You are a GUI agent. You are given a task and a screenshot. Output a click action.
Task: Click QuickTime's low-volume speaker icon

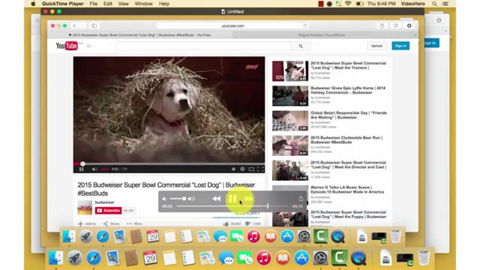click(165, 199)
